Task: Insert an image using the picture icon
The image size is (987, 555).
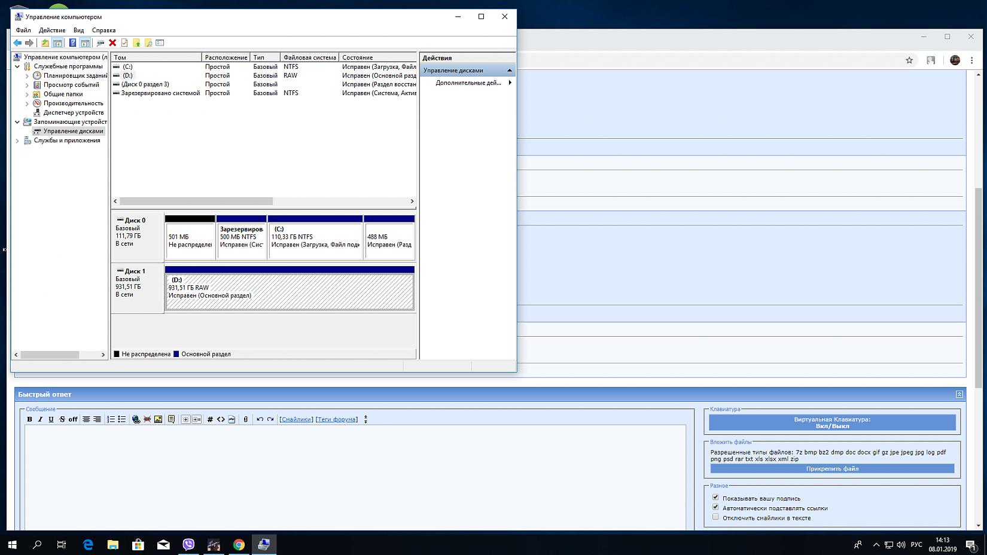Action: pos(158,419)
